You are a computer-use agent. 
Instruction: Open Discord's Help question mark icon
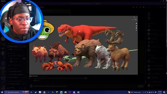coord(165,7)
